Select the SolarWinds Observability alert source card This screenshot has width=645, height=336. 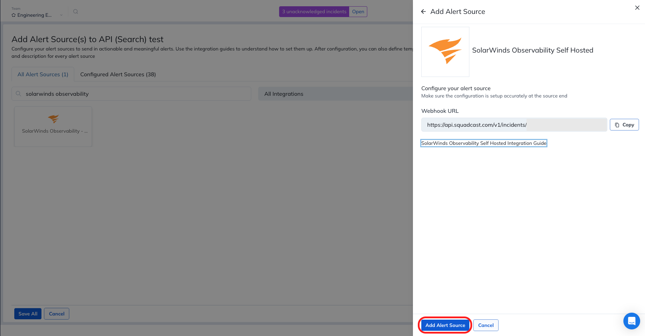pos(53,126)
